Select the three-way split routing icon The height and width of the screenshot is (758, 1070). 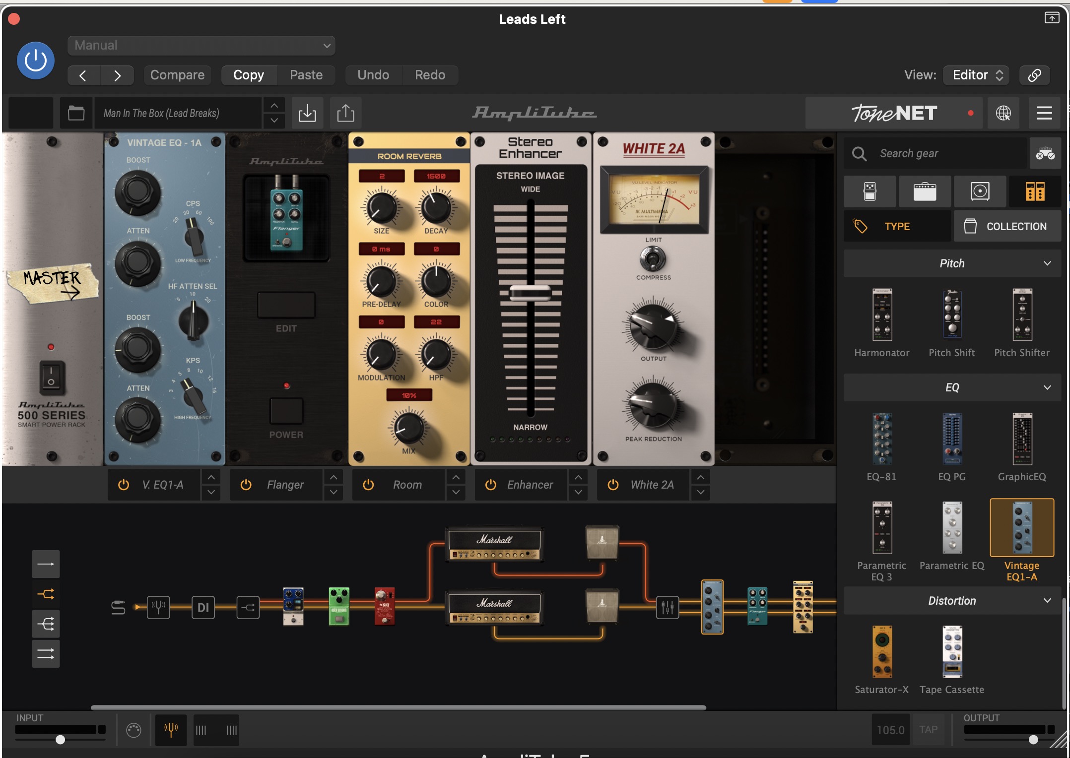click(x=46, y=624)
